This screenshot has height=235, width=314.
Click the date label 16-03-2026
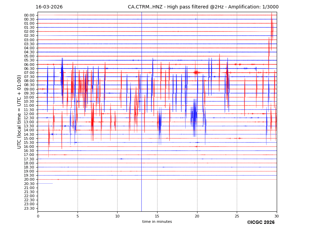pyautogui.click(x=49, y=7)
